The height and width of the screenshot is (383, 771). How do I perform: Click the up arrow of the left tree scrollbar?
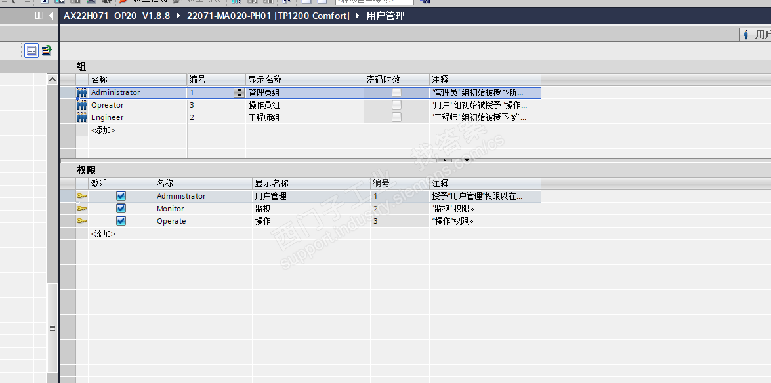pos(52,79)
